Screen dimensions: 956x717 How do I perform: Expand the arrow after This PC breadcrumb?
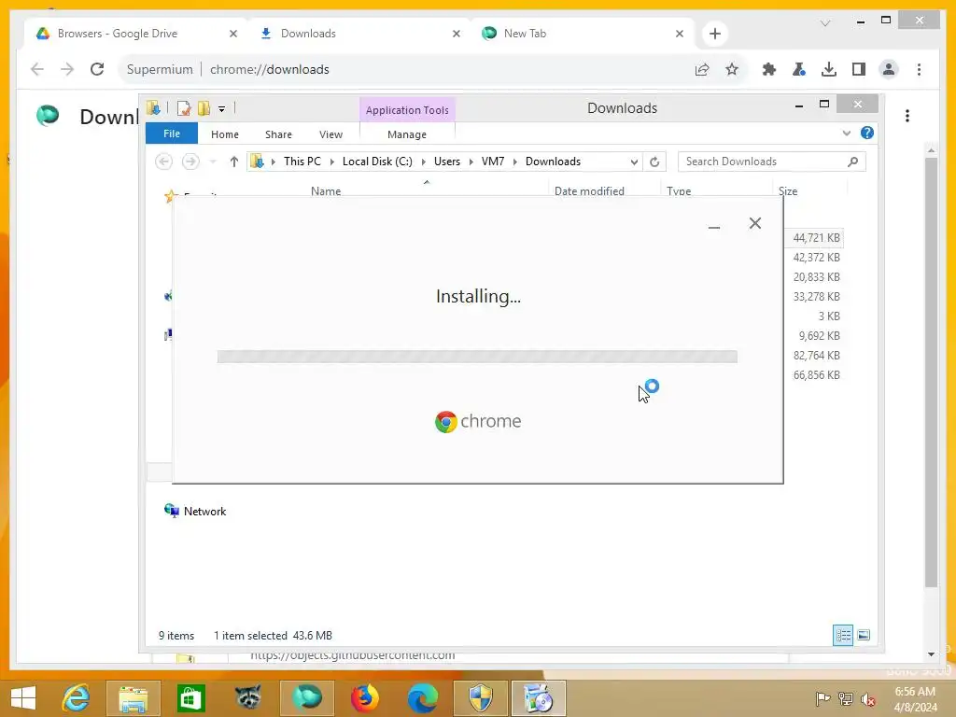click(332, 162)
